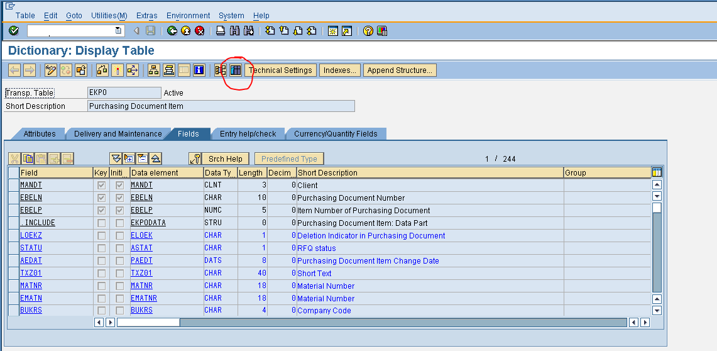The width and height of the screenshot is (717, 351).
Task: Click Key checkbox in AEDAT row
Action: click(102, 260)
